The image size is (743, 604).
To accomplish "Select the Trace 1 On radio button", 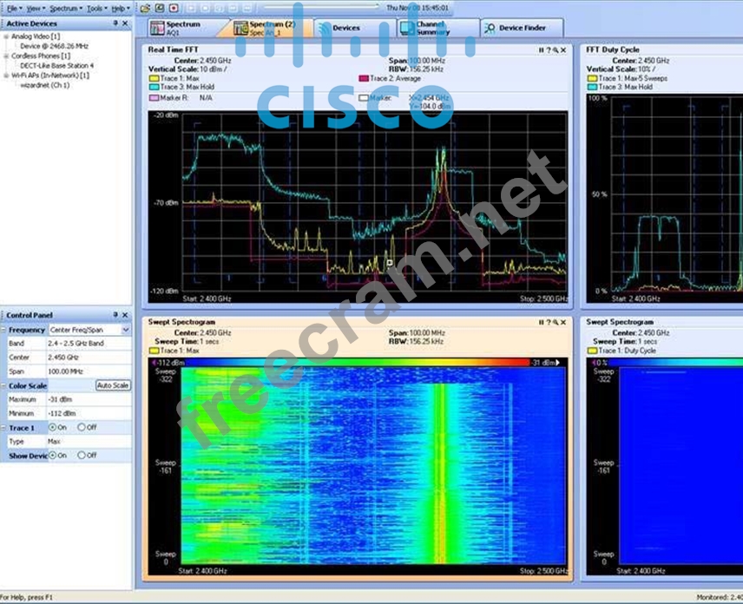I will (x=53, y=428).
